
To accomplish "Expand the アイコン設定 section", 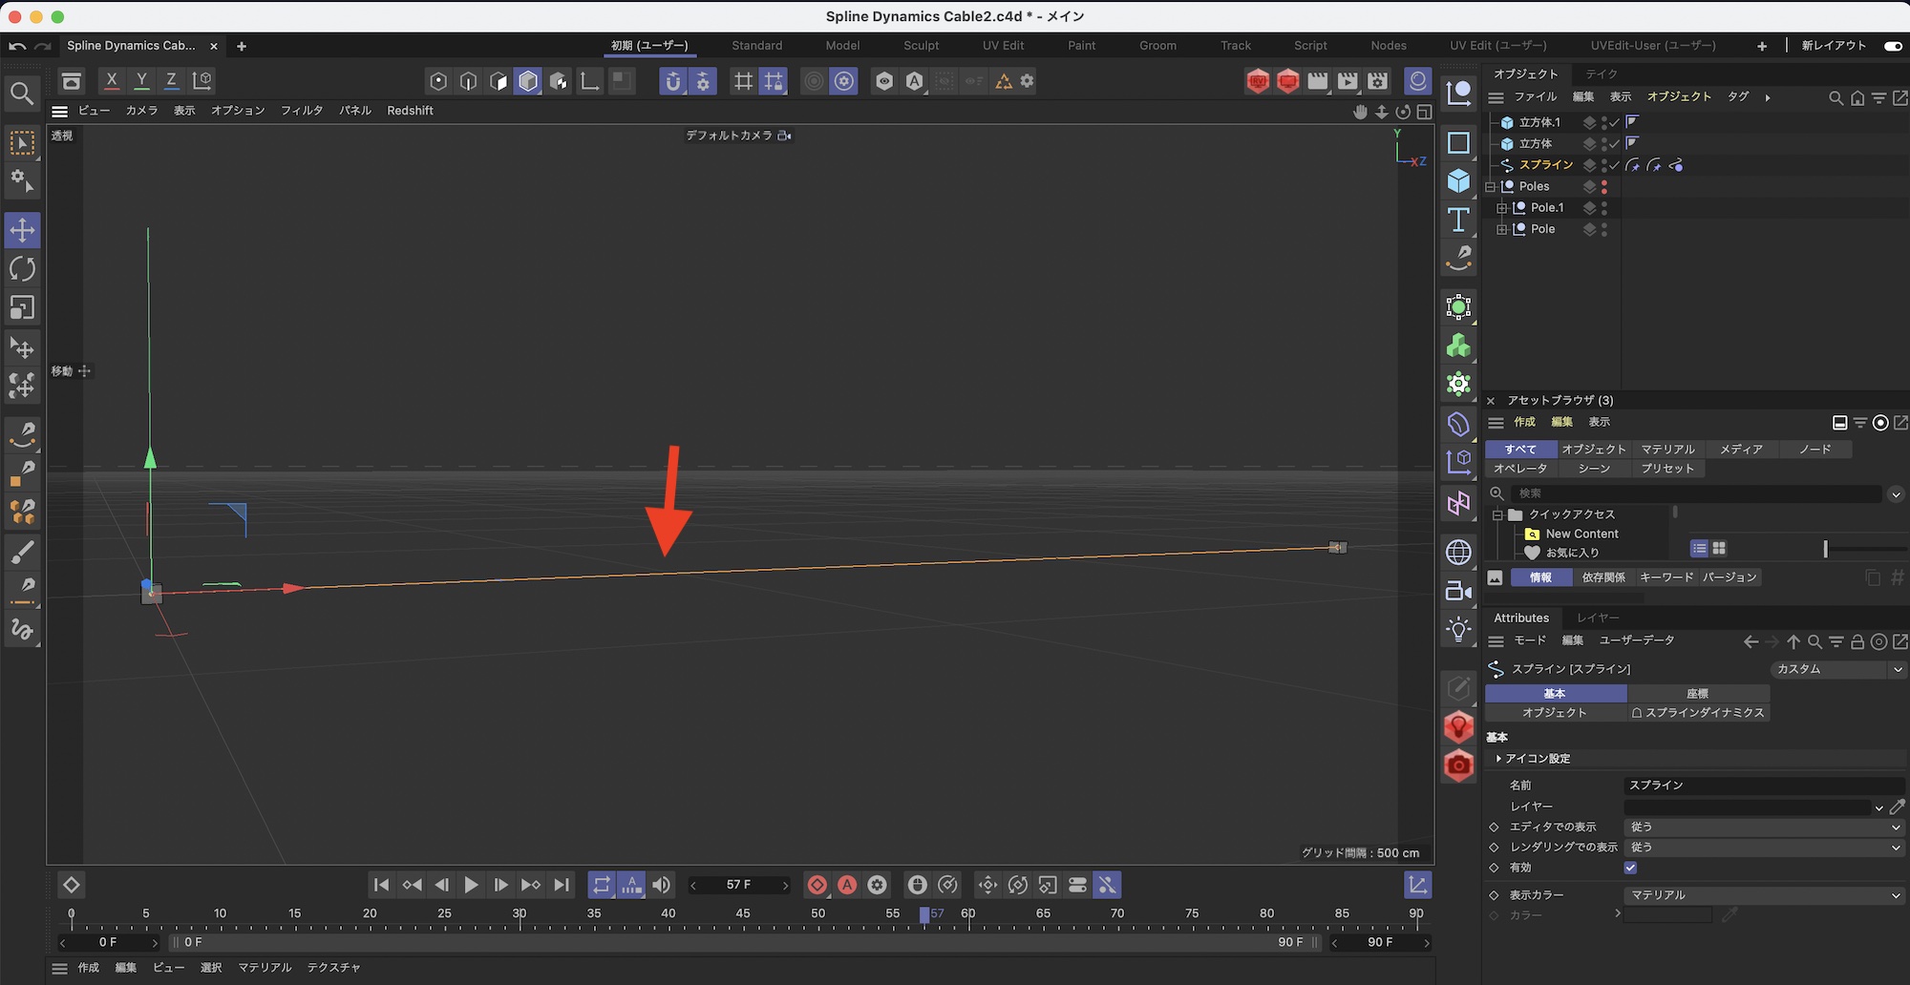I will pyautogui.click(x=1499, y=759).
